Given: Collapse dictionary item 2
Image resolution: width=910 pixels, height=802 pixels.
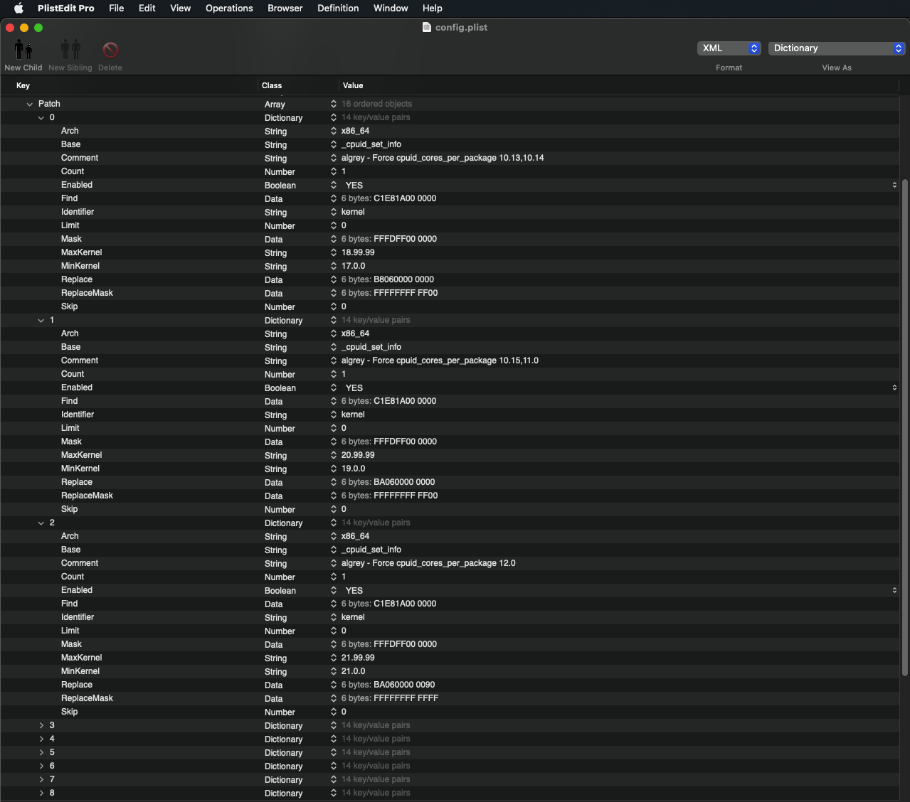Looking at the screenshot, I should click(x=41, y=523).
